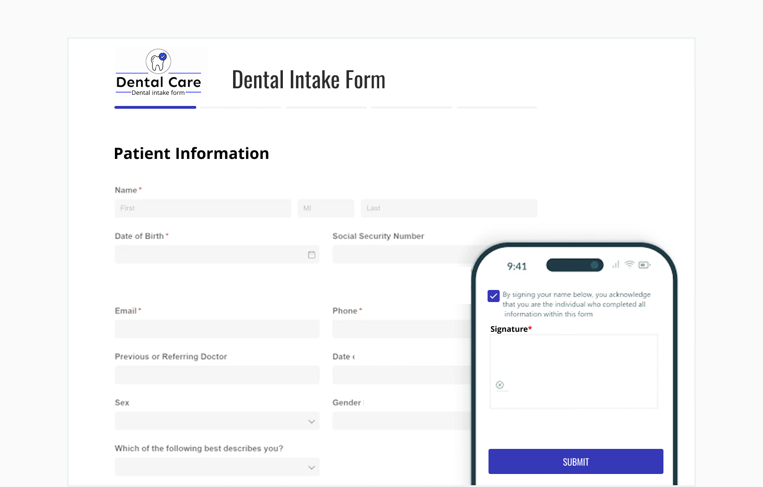Tap the phone battery status icon
Viewport: 763px width, 487px height.
[644, 265]
